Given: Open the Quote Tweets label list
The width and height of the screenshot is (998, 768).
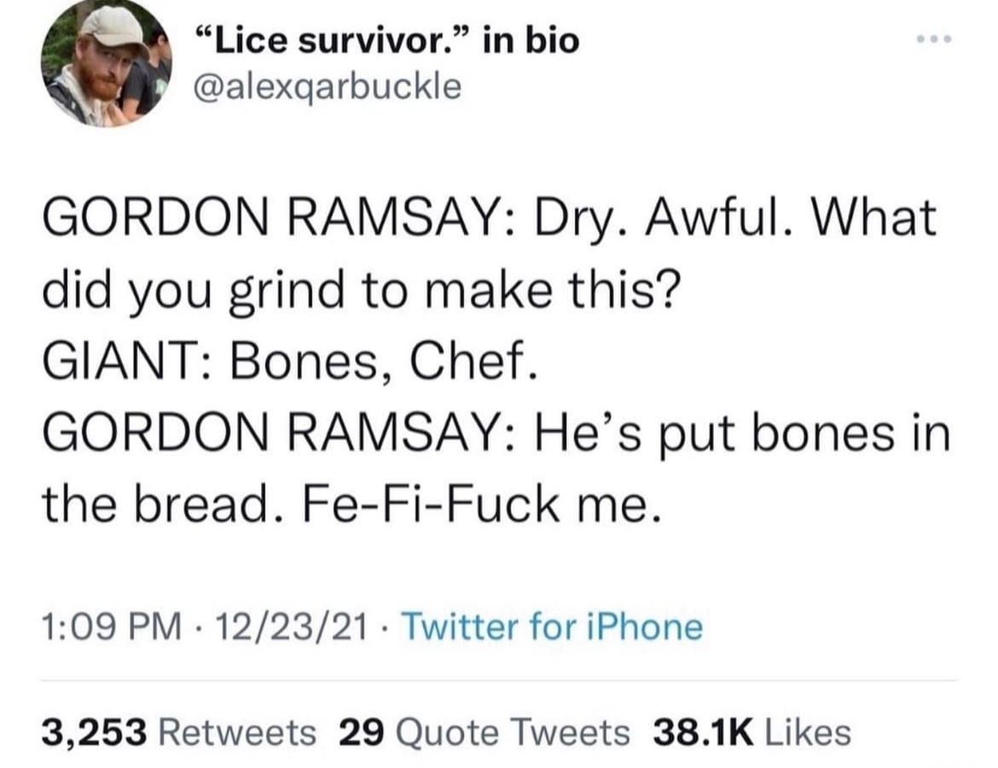Looking at the screenshot, I should [513, 732].
